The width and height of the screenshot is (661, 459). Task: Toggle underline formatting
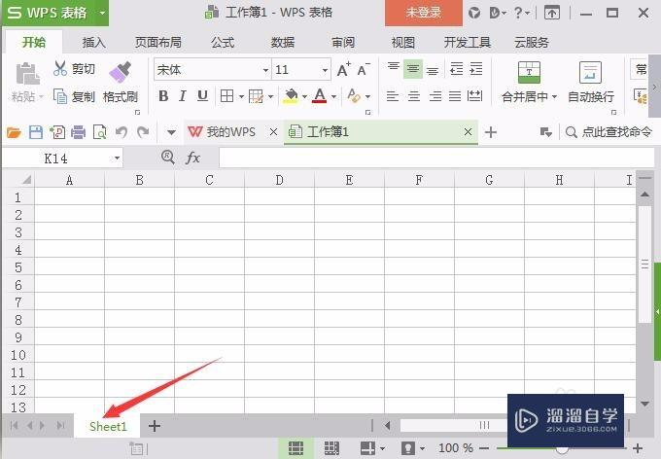point(203,96)
